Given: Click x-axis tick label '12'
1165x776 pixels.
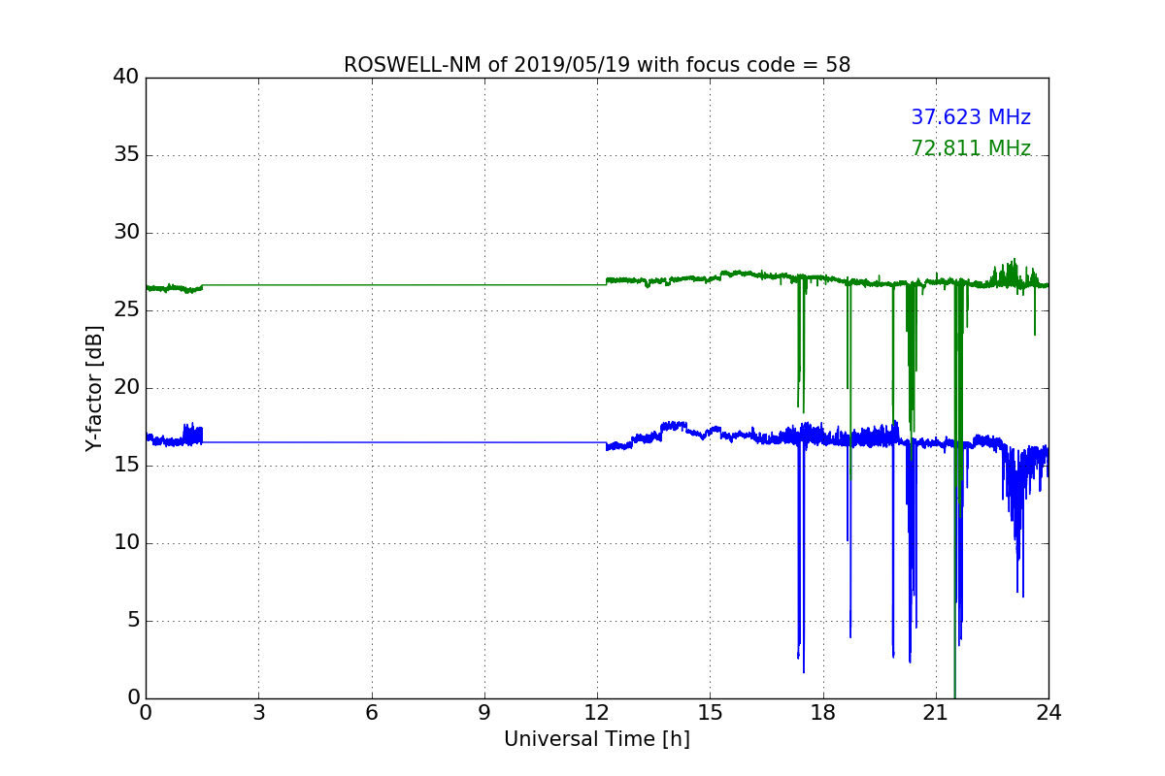Looking at the screenshot, I should (x=597, y=713).
